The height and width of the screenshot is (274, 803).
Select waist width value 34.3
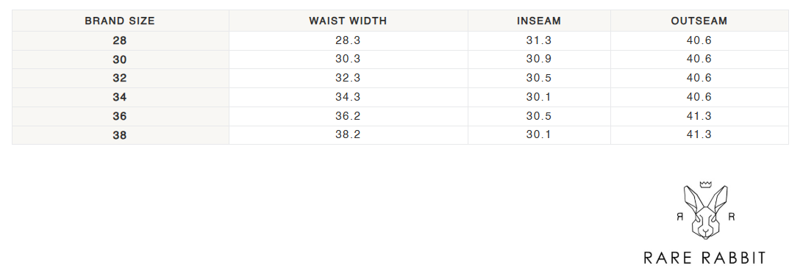tap(349, 97)
